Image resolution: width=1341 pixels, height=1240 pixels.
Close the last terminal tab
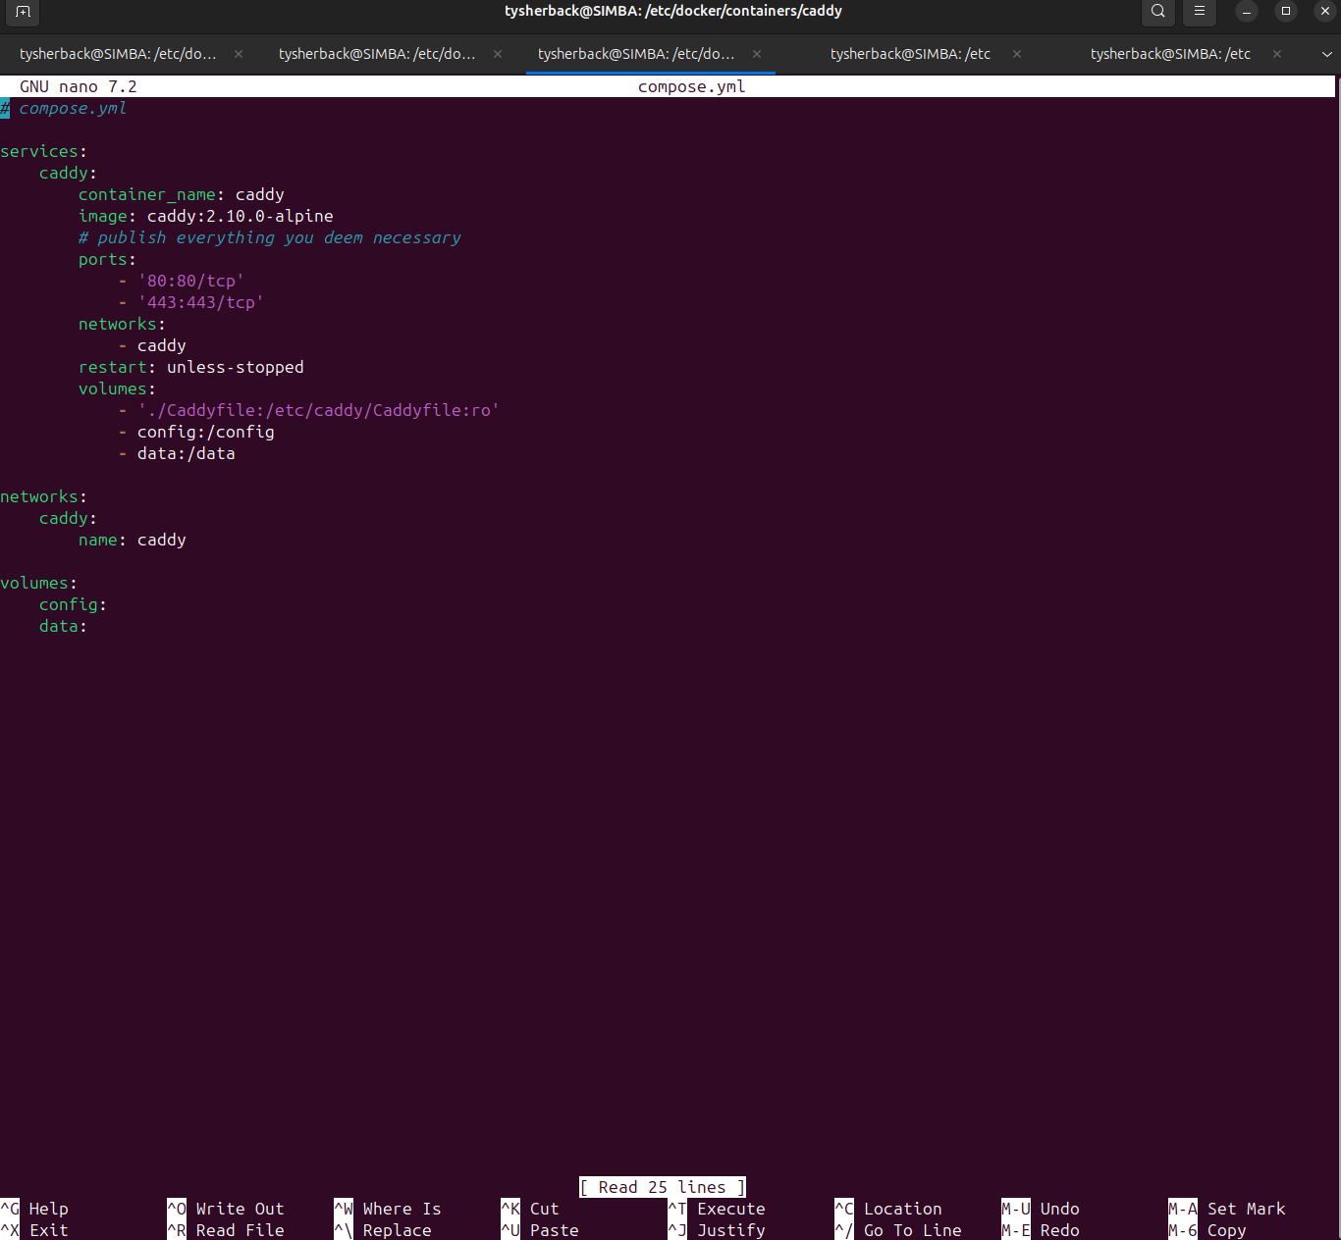[1277, 54]
